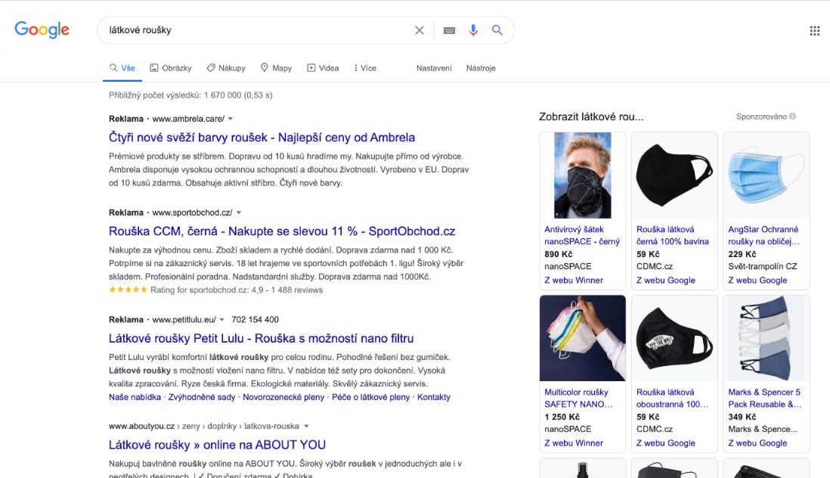Click the Péče o látkové pleny sitelink
Image resolution: width=830 pixels, height=478 pixels.
pyautogui.click(x=370, y=397)
